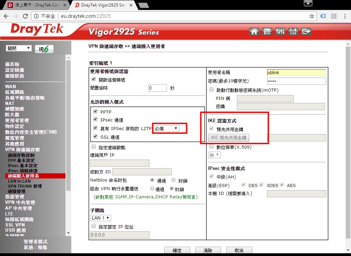
Task: Toggle the PPTP checkbox
Action: [95, 112]
